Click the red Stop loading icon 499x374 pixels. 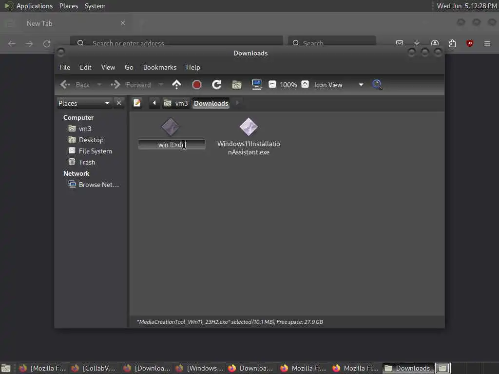(x=197, y=85)
